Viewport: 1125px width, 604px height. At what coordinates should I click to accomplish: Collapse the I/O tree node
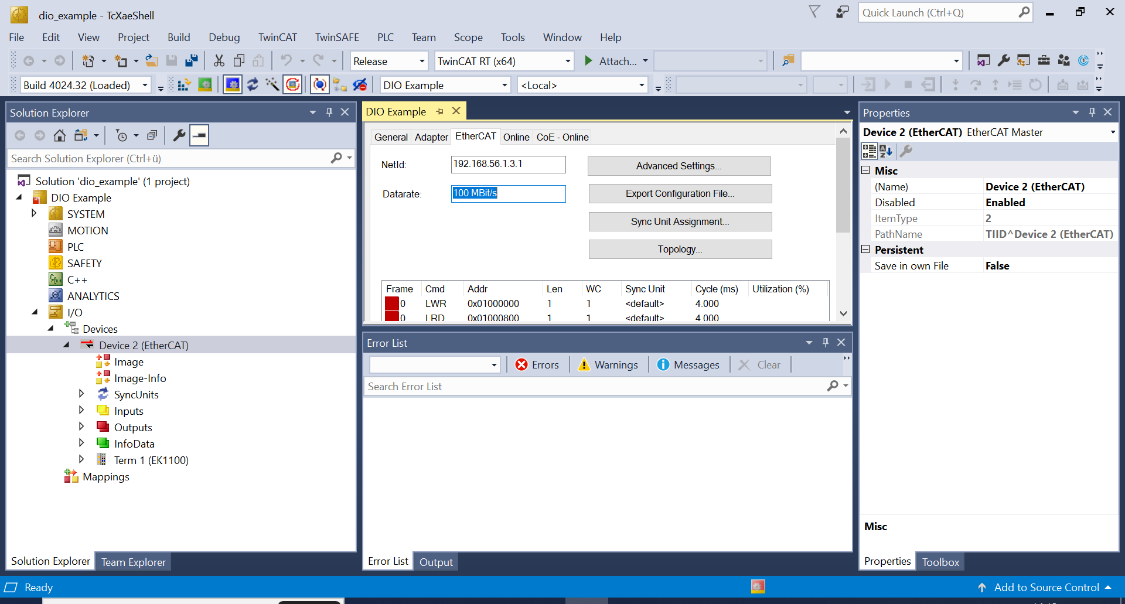[x=34, y=312]
